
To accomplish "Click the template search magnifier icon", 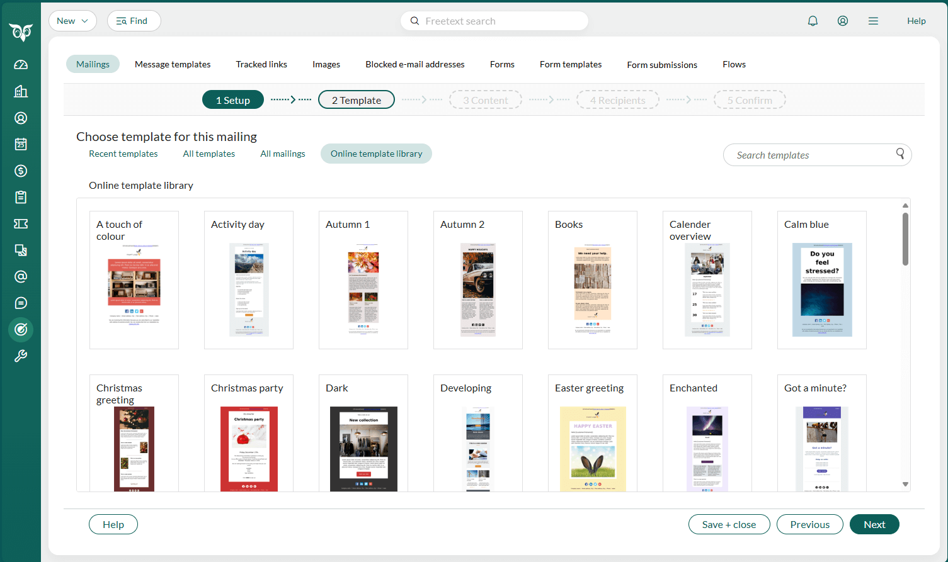I will [x=900, y=154].
